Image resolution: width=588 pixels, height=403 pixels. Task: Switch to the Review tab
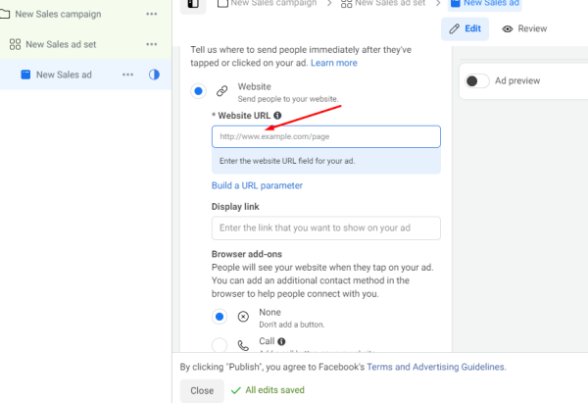(524, 28)
